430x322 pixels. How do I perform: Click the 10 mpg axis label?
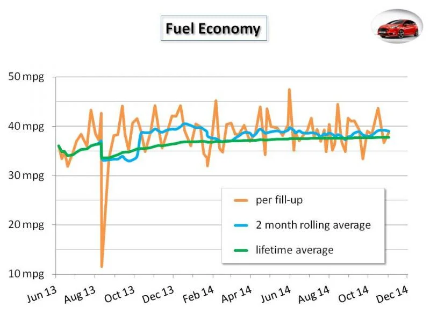click(26, 274)
